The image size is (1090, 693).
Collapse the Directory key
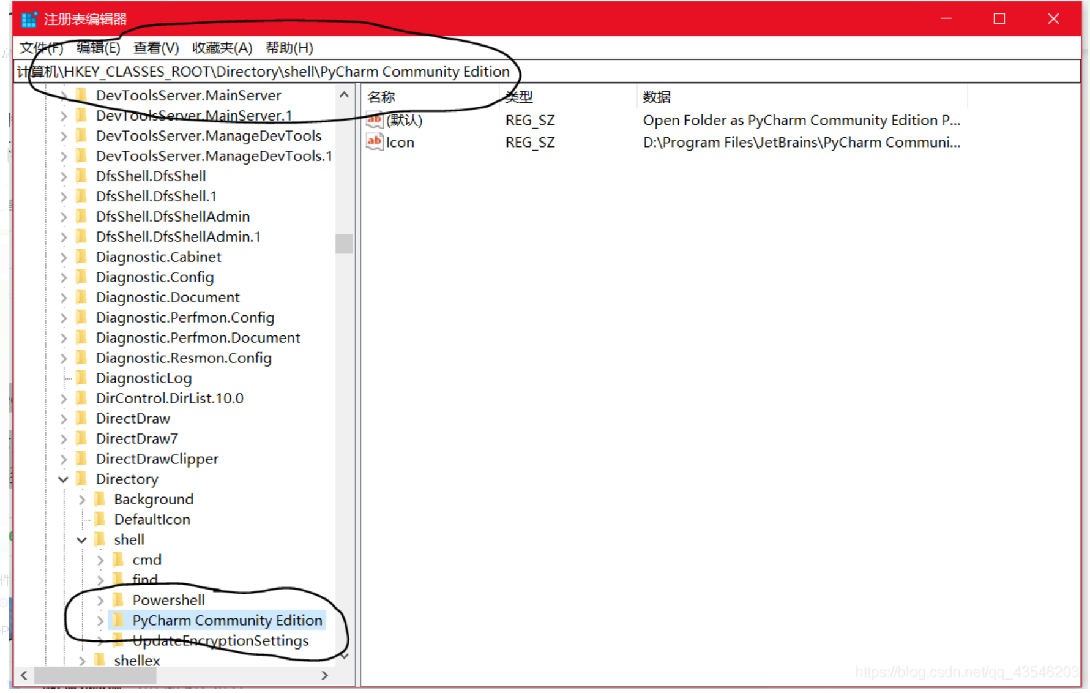(63, 479)
